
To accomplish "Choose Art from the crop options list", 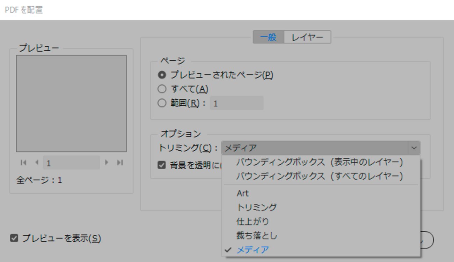I will click(x=243, y=193).
